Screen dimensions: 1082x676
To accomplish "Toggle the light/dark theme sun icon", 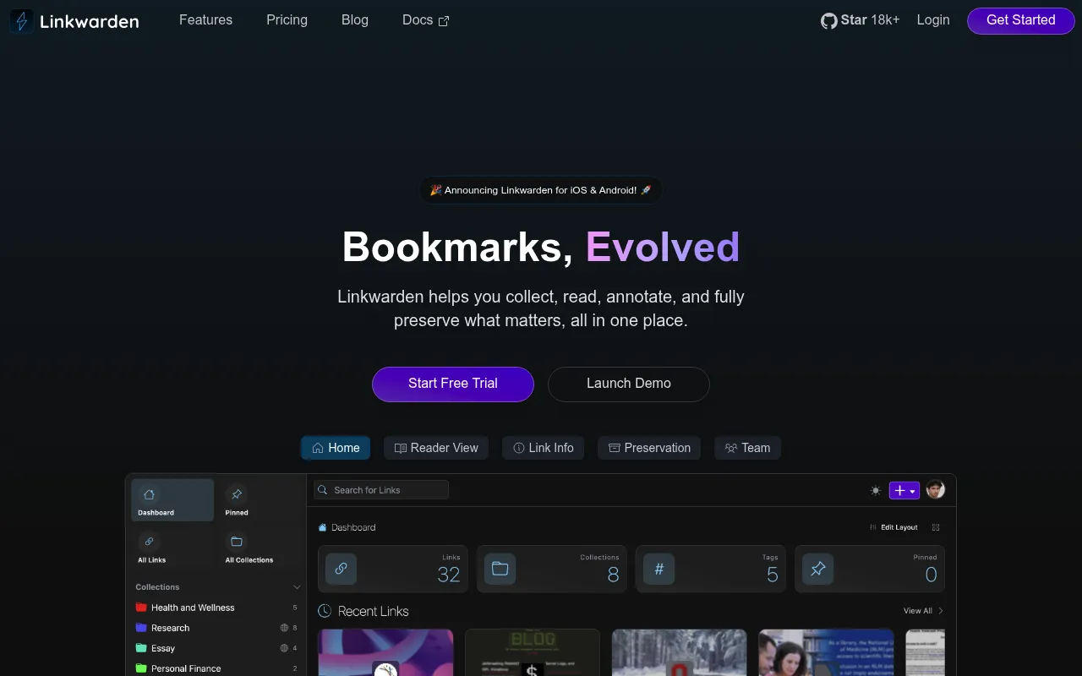I will 875,490.
